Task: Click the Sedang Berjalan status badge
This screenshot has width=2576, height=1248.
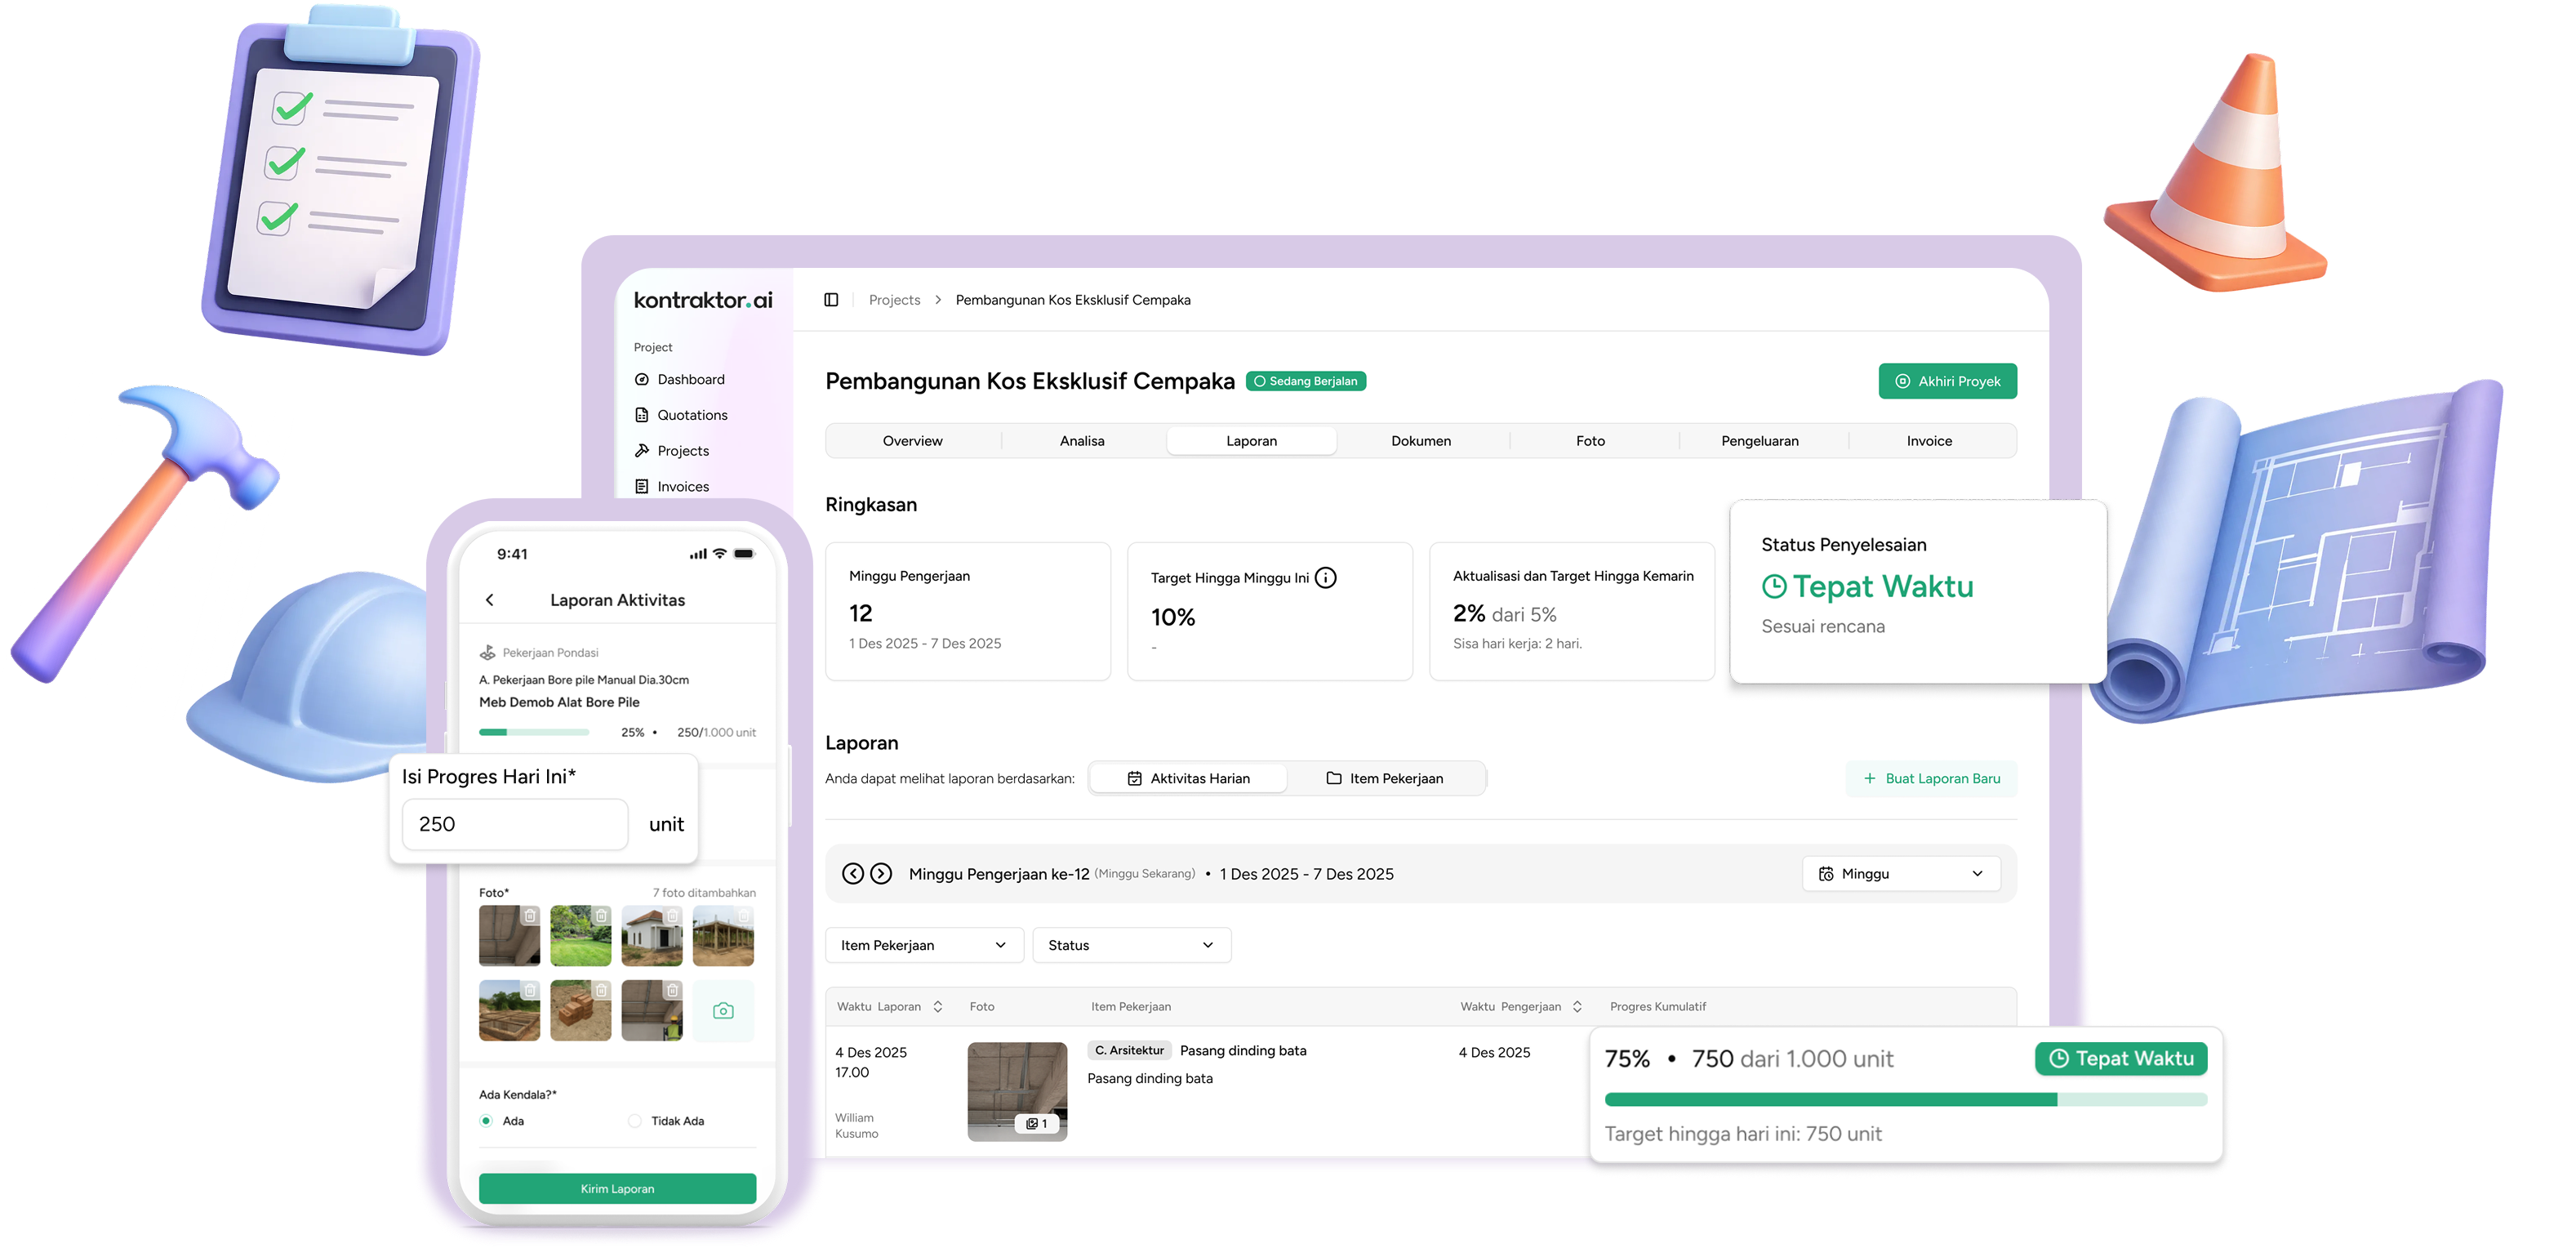Action: (x=1305, y=381)
